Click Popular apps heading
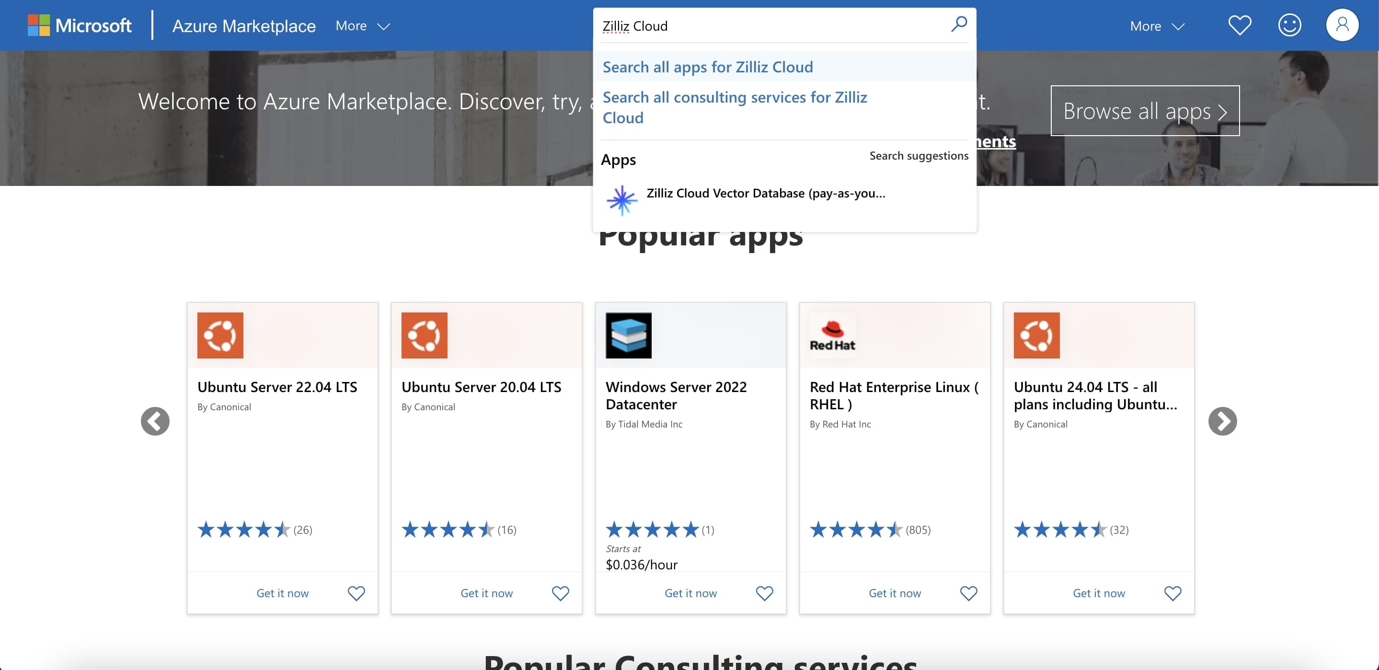The height and width of the screenshot is (670, 1379). pyautogui.click(x=700, y=240)
